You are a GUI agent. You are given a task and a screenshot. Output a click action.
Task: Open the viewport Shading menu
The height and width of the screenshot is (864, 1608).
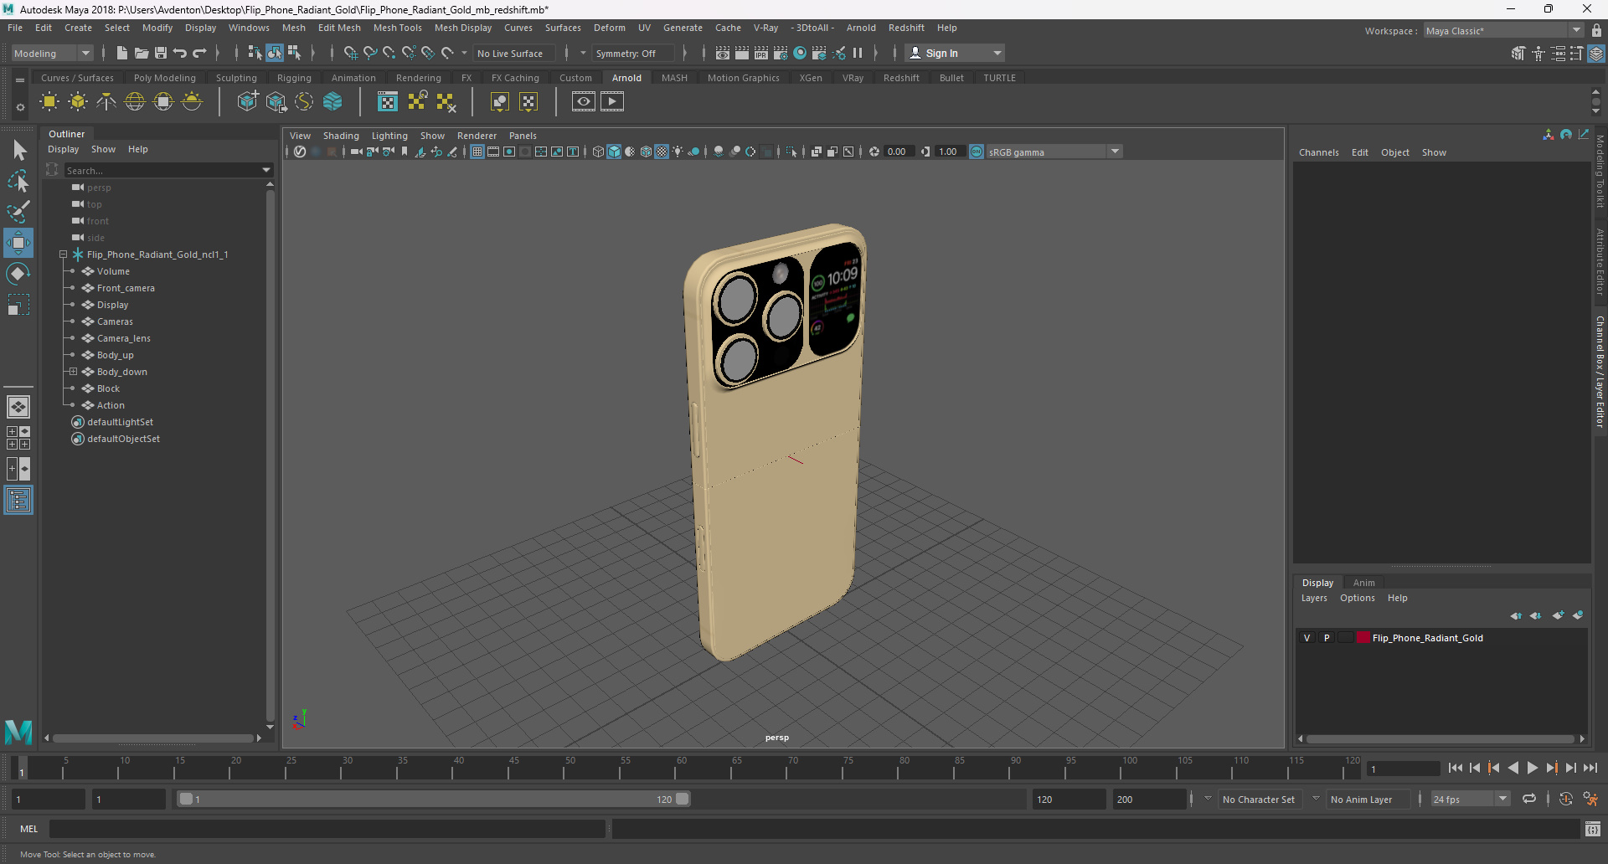click(x=341, y=136)
